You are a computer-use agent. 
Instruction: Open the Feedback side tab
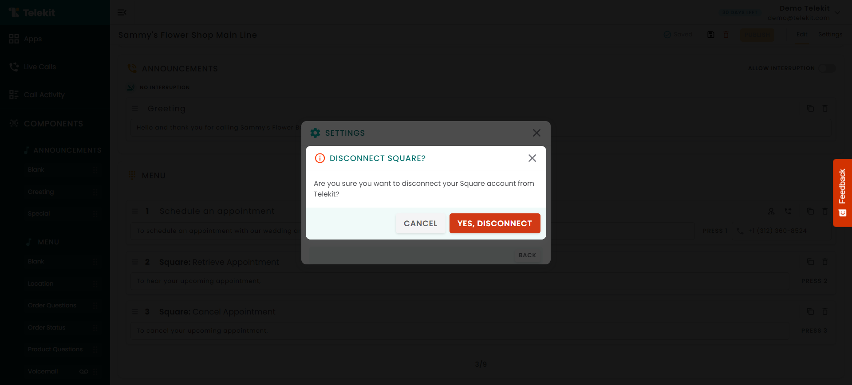coord(842,192)
